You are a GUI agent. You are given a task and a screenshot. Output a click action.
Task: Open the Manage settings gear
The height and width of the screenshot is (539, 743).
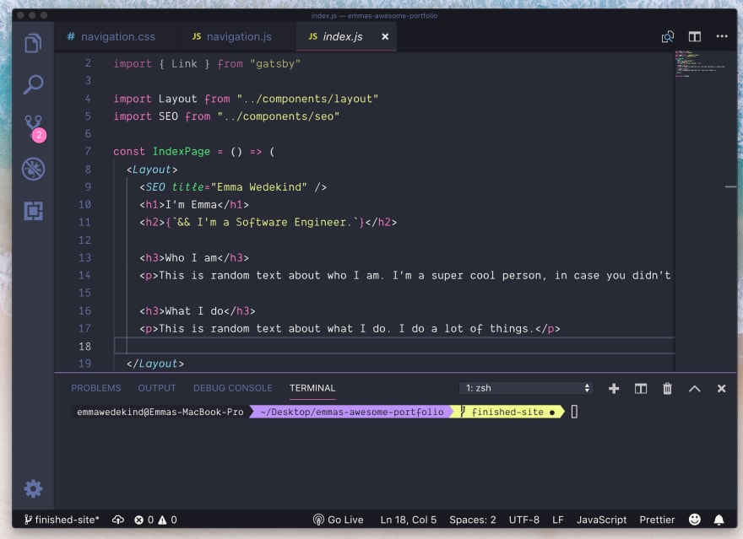point(33,488)
